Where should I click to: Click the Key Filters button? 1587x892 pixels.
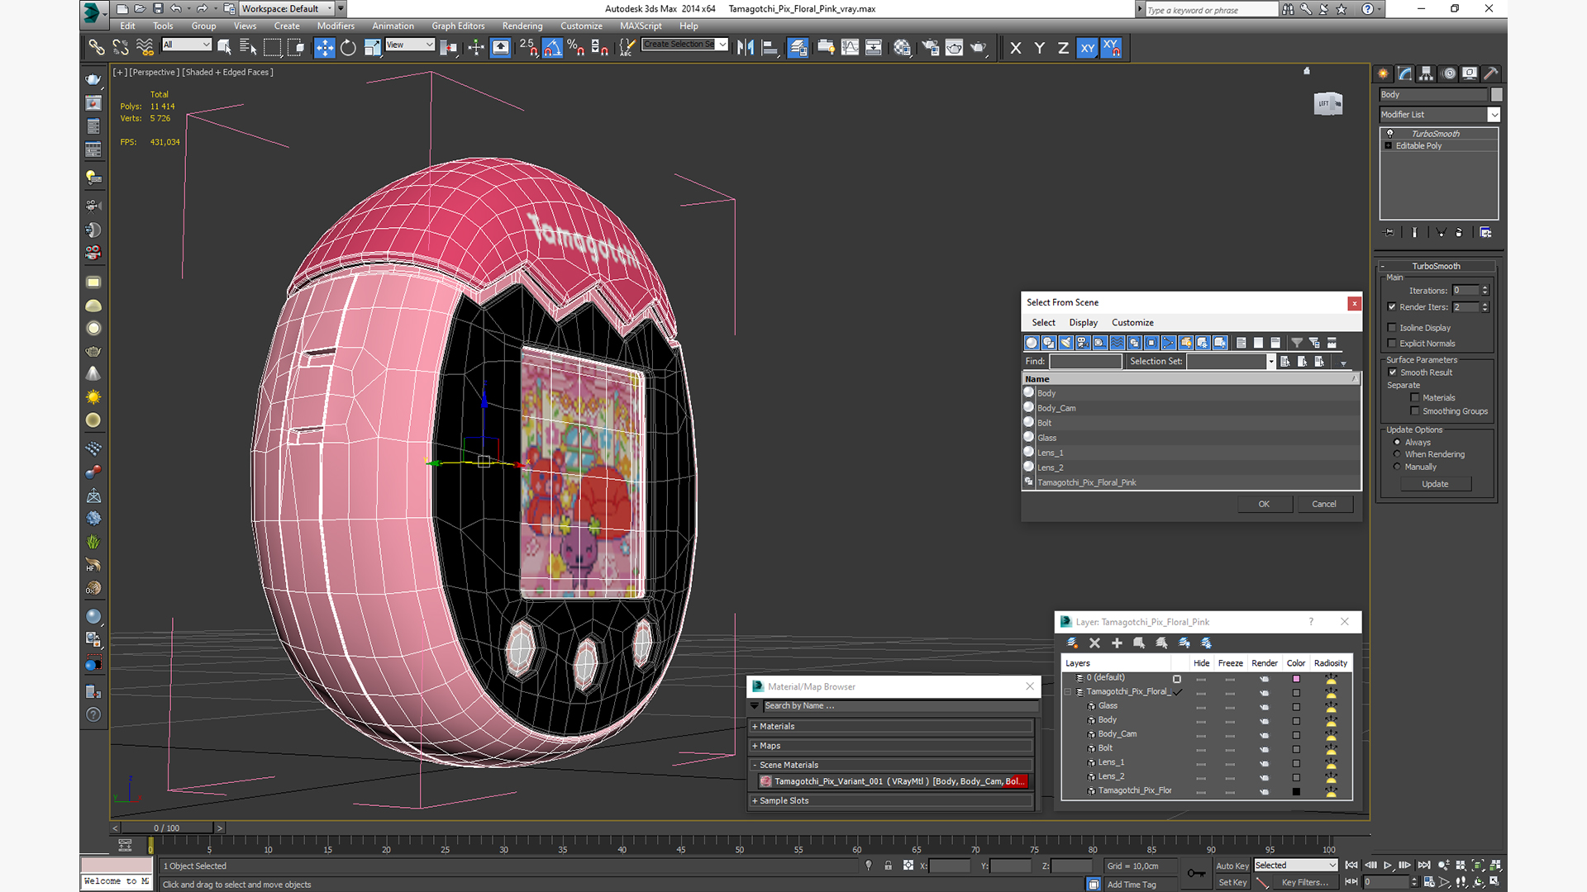click(x=1304, y=882)
